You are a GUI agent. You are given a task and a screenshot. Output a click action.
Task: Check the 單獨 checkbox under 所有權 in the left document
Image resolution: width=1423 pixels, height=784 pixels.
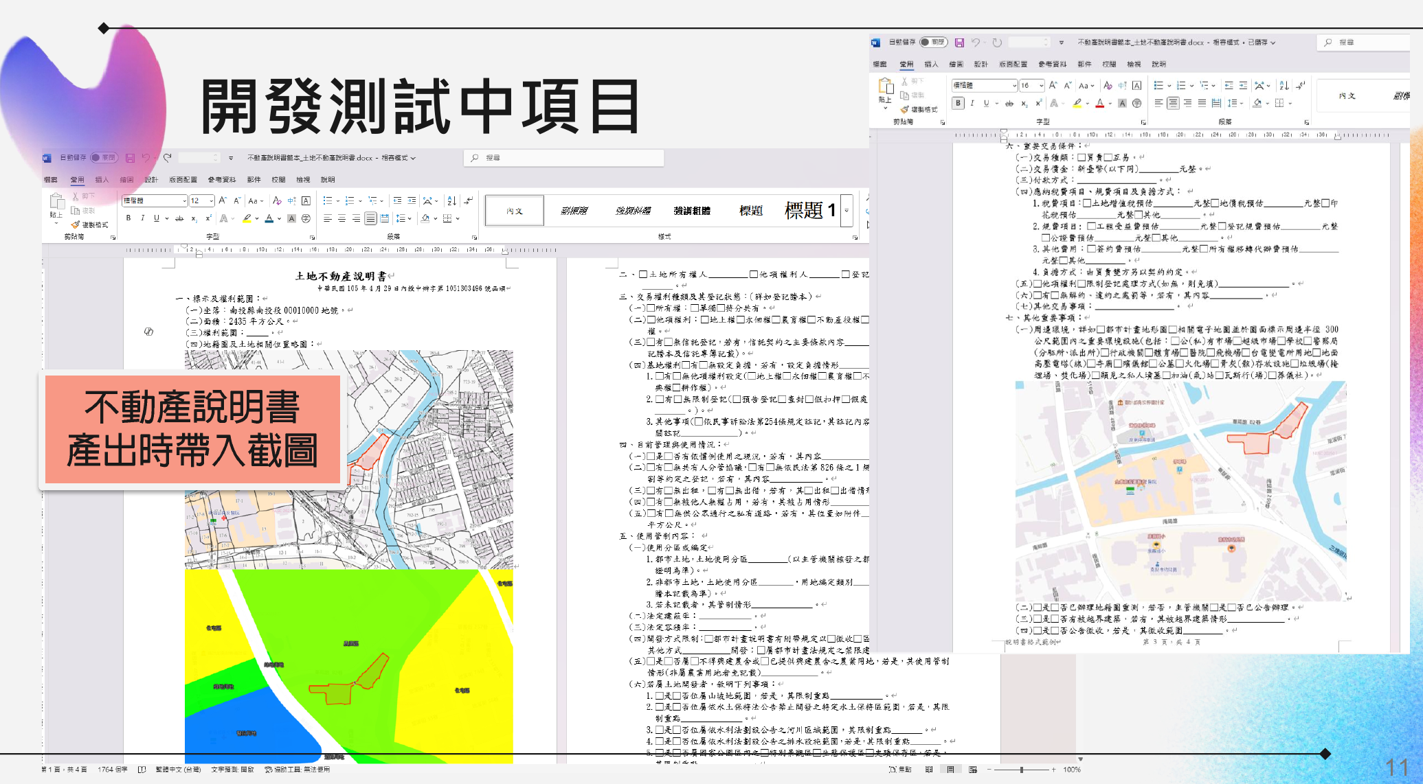(x=695, y=308)
